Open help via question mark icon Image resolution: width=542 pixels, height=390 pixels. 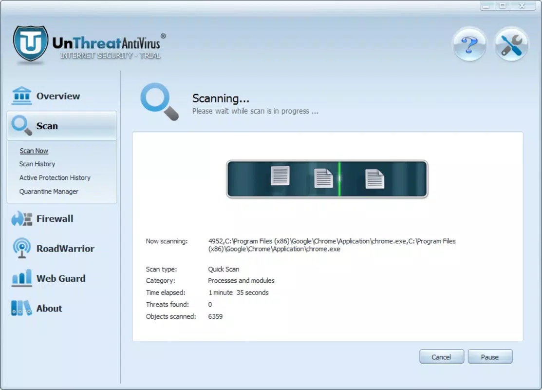click(x=469, y=44)
